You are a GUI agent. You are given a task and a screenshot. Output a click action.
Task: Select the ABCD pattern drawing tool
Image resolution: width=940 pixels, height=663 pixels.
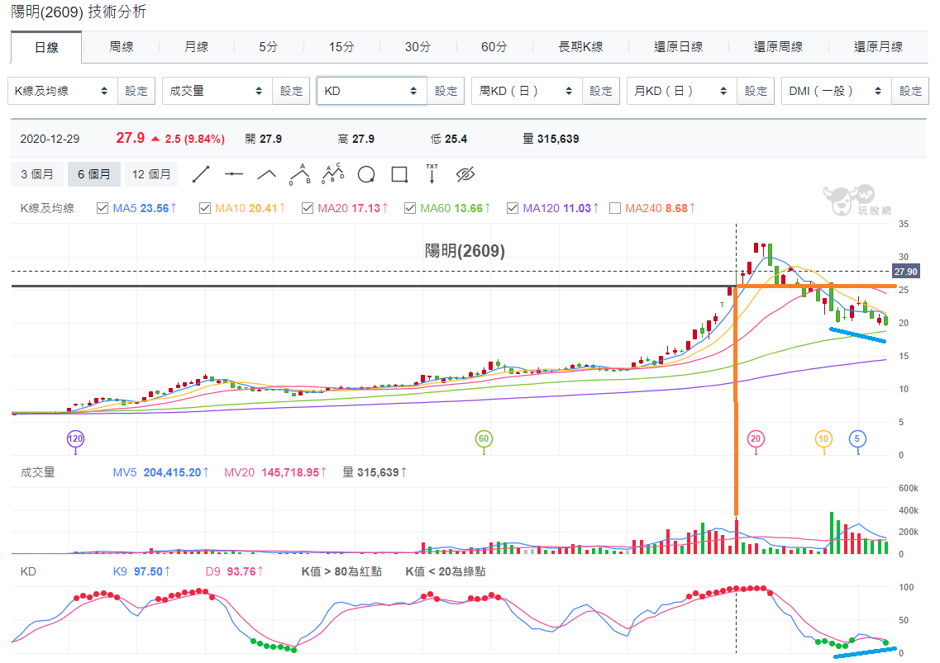pyautogui.click(x=332, y=174)
